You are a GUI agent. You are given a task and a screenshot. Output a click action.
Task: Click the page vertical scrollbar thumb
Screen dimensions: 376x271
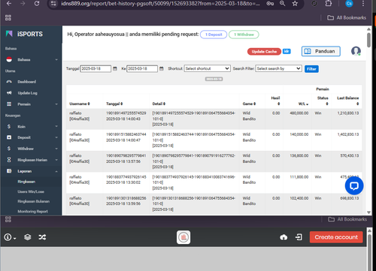[368, 40]
